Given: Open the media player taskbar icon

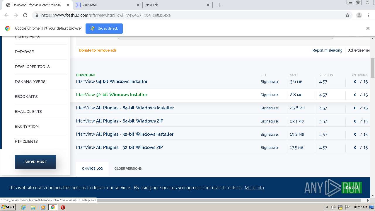Looking at the screenshot, I should pos(43,207).
